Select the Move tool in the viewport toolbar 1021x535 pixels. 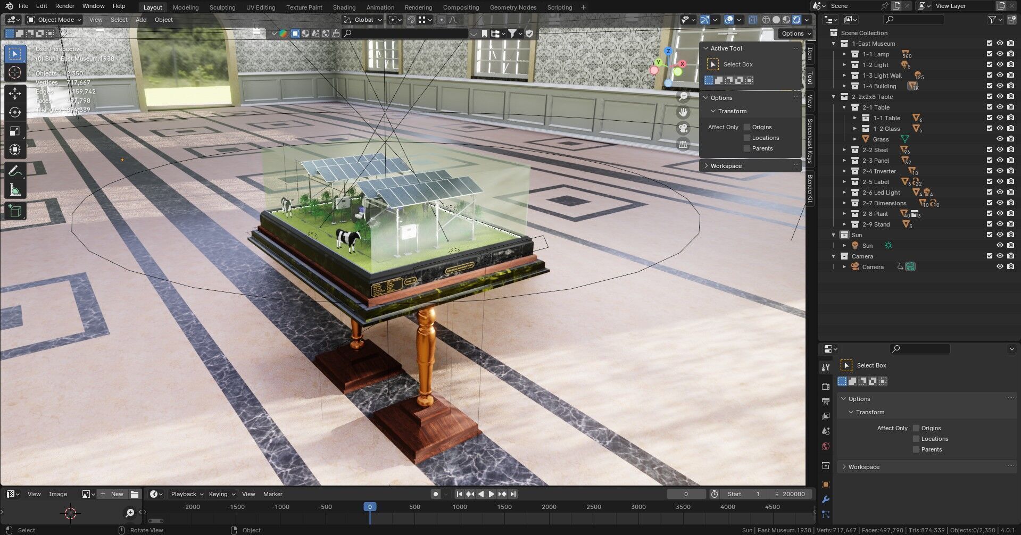[x=15, y=94]
